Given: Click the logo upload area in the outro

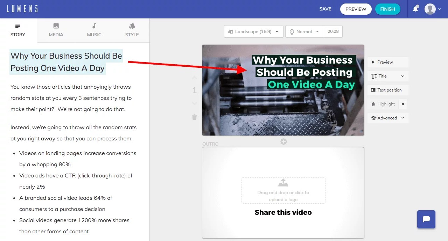Looking at the screenshot, I should (283, 190).
